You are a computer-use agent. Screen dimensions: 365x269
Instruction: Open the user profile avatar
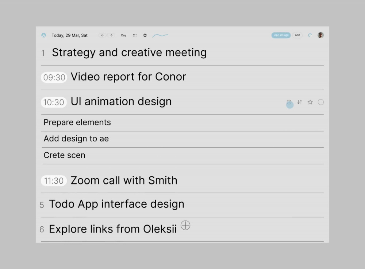point(320,35)
